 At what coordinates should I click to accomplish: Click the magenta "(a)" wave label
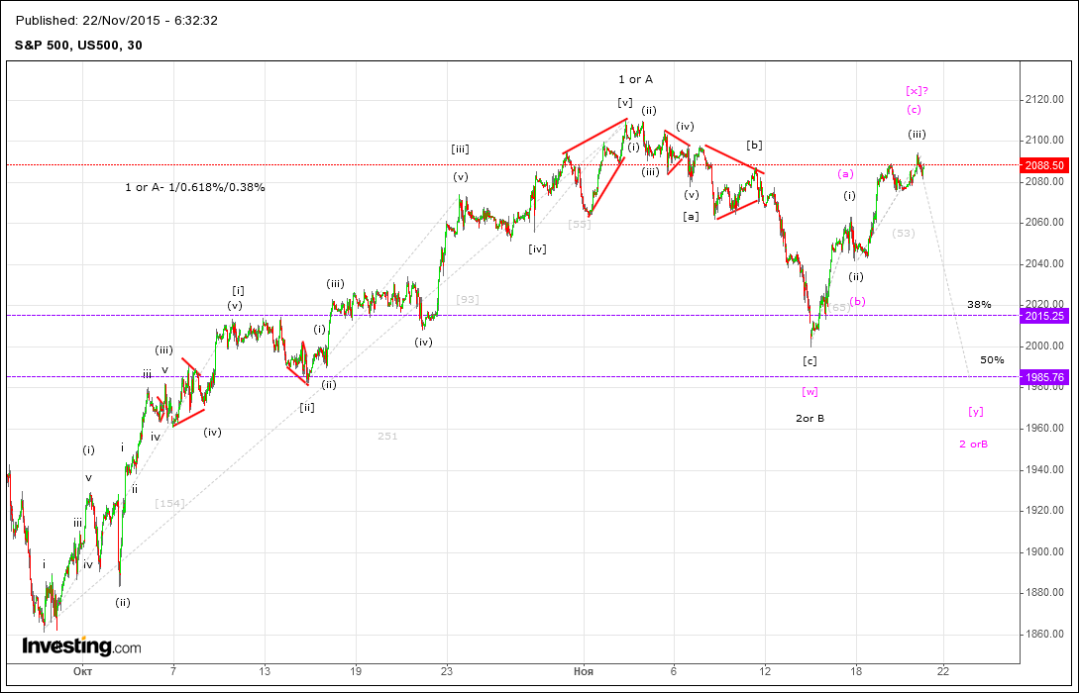(x=845, y=174)
